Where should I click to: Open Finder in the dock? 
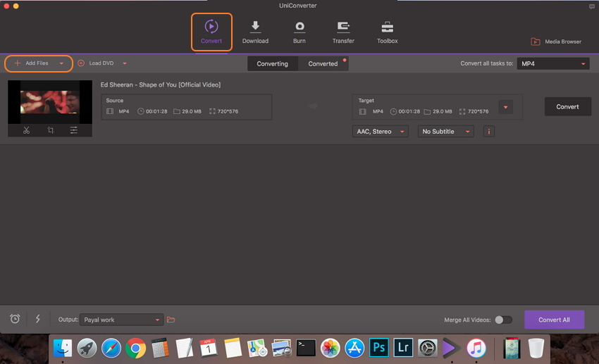(x=63, y=348)
